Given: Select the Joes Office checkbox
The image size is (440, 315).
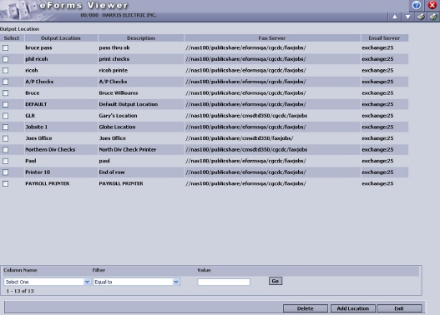Looking at the screenshot, I should 5,138.
